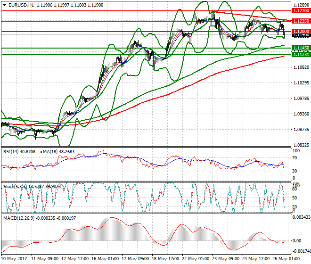Click the 10 May 2017 time axis label

tap(14, 259)
